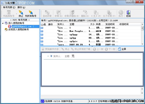The width and height of the screenshot is (145, 104).
Task: Go to previous mail with 上一封
Action: [98, 49]
